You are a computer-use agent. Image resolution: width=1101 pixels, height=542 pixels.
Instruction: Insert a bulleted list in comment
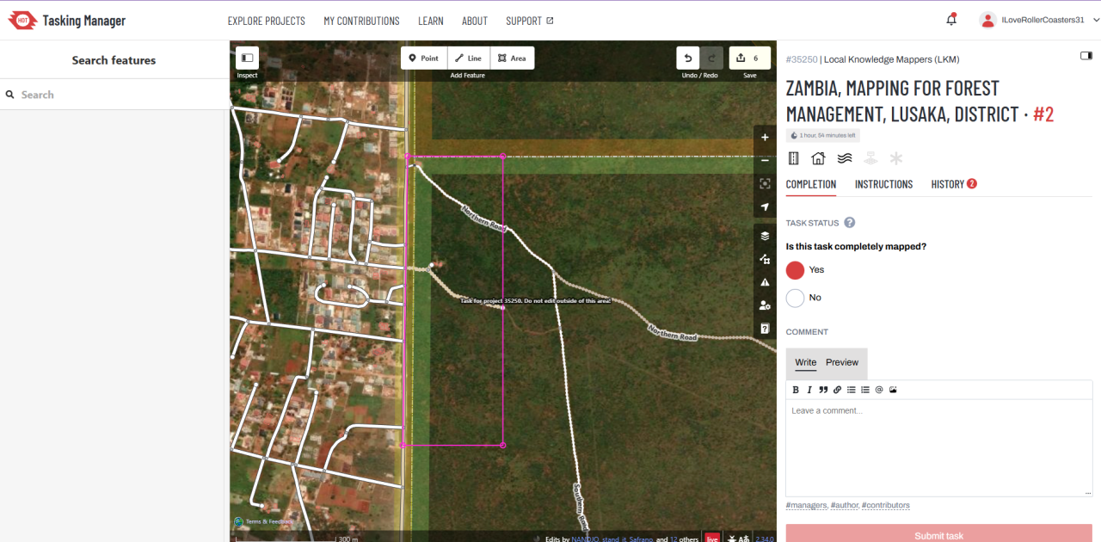[x=852, y=390]
